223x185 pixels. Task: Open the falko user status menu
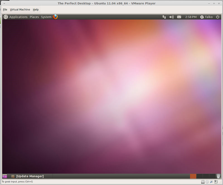pos(207,17)
